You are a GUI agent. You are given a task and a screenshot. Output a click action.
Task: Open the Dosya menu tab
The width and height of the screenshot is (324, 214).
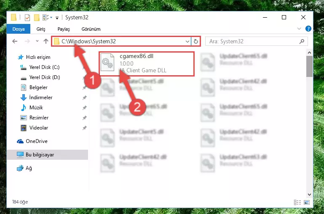19,29
